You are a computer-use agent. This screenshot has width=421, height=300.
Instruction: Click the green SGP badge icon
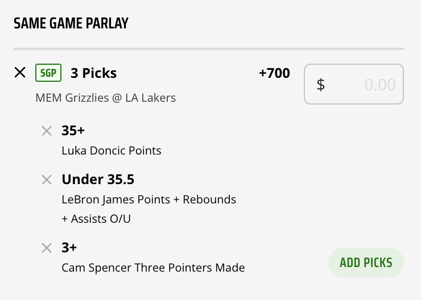coord(48,73)
